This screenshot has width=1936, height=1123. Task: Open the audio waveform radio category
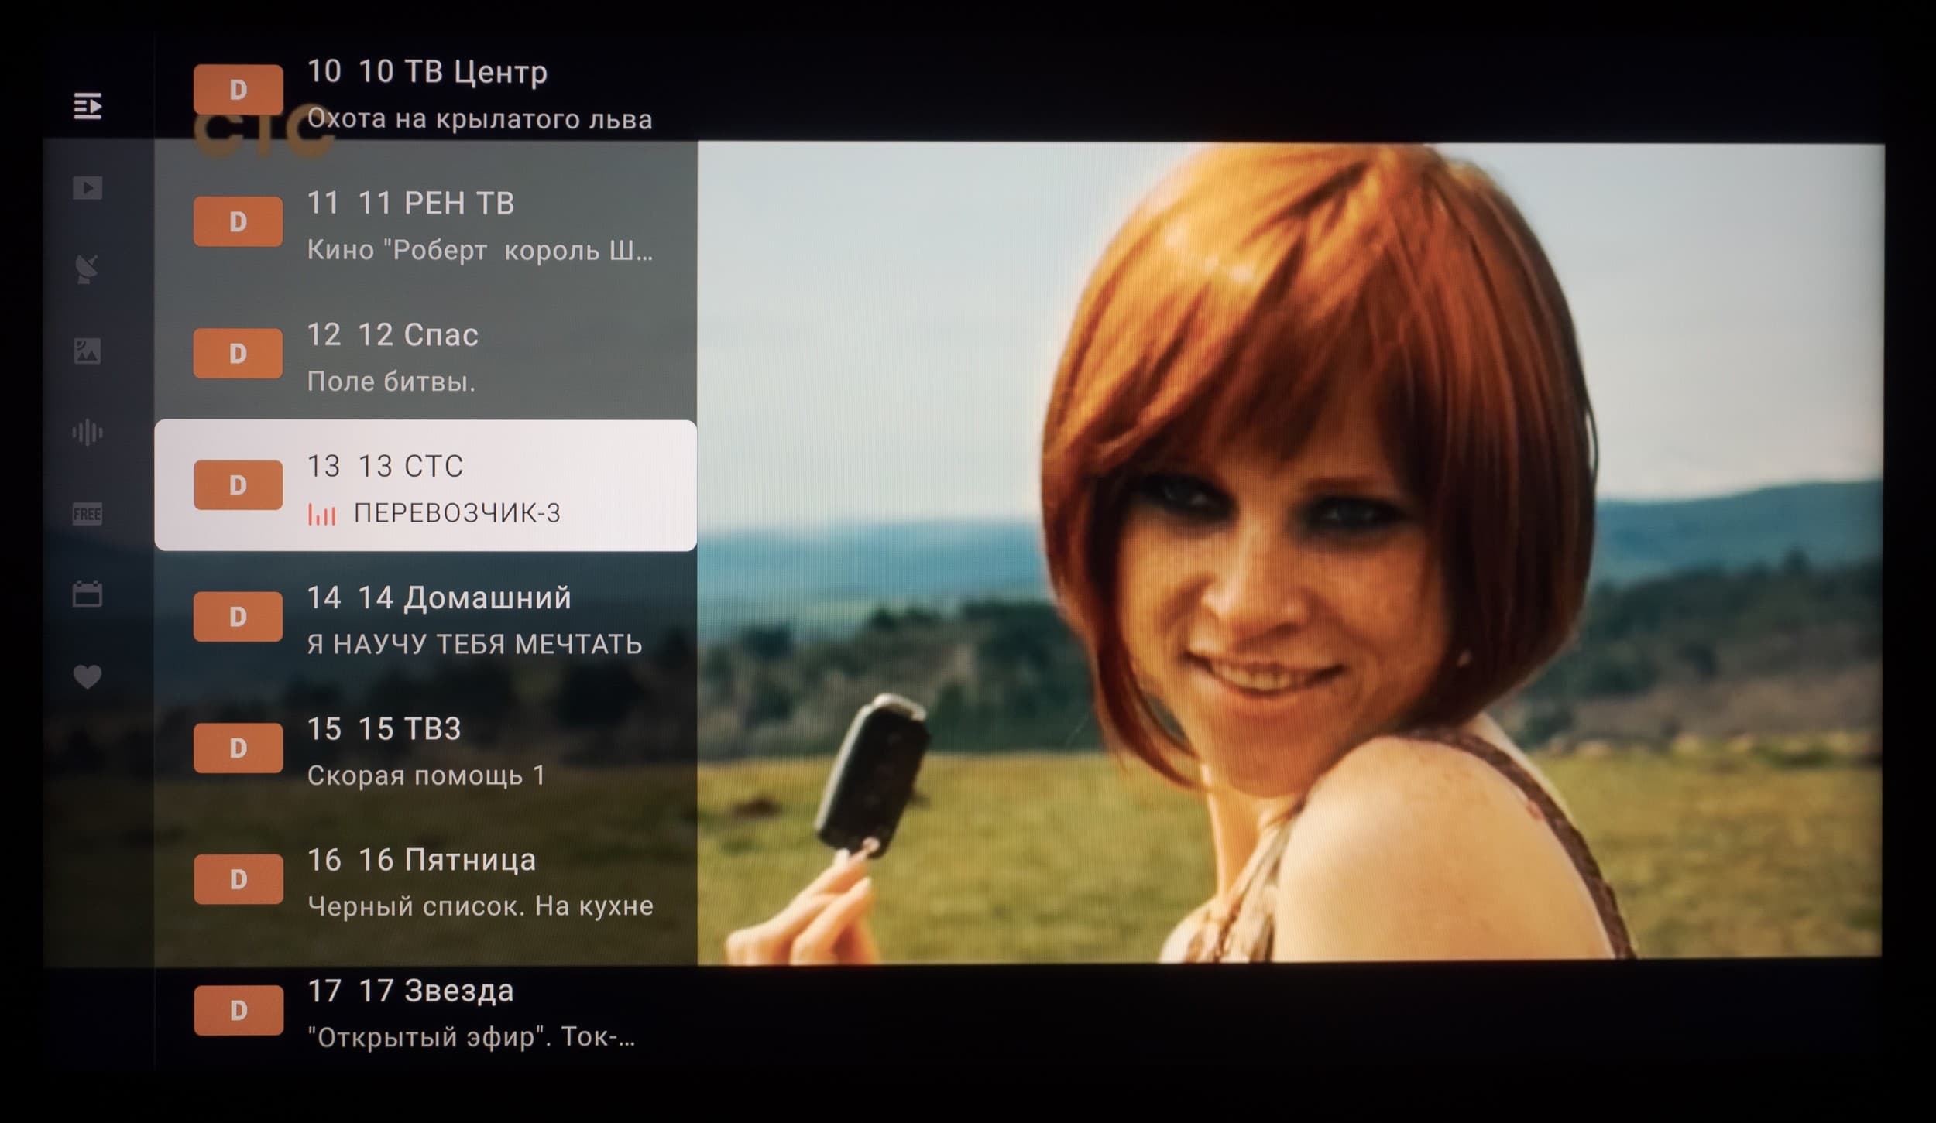point(88,432)
